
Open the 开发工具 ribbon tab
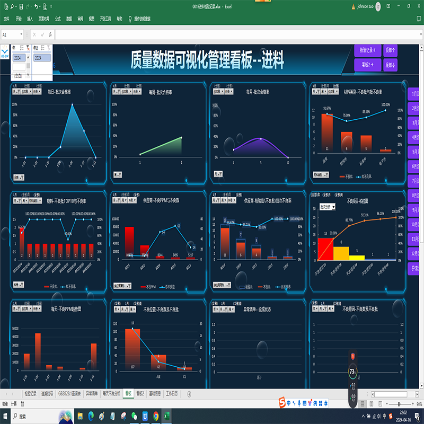(105, 19)
